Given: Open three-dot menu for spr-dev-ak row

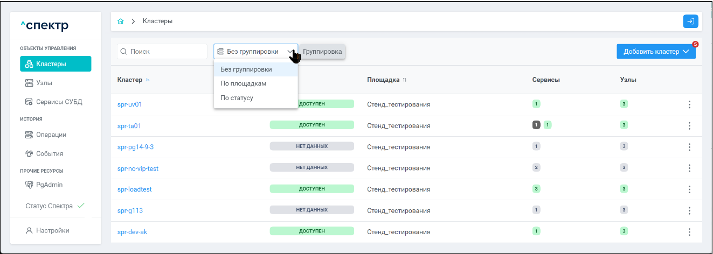Looking at the screenshot, I should [689, 231].
